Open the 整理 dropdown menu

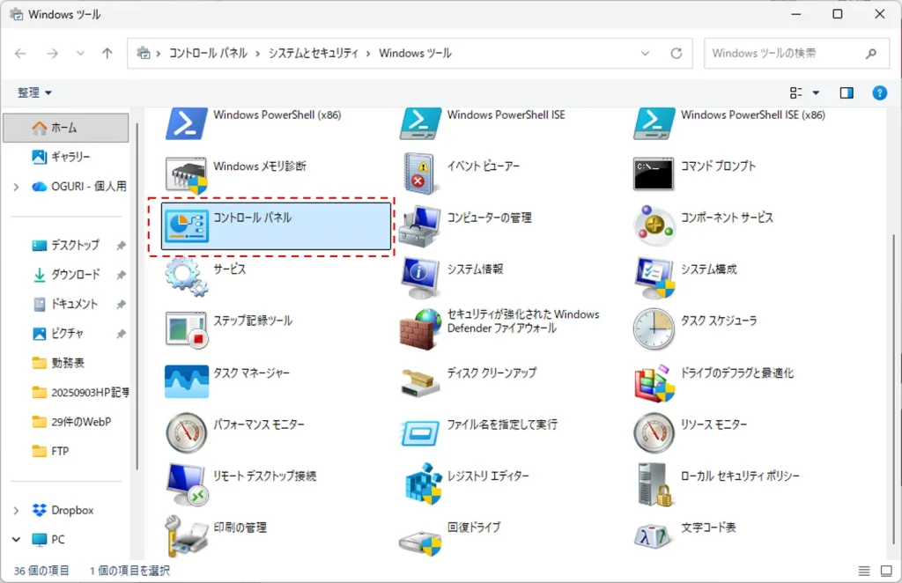click(x=35, y=92)
